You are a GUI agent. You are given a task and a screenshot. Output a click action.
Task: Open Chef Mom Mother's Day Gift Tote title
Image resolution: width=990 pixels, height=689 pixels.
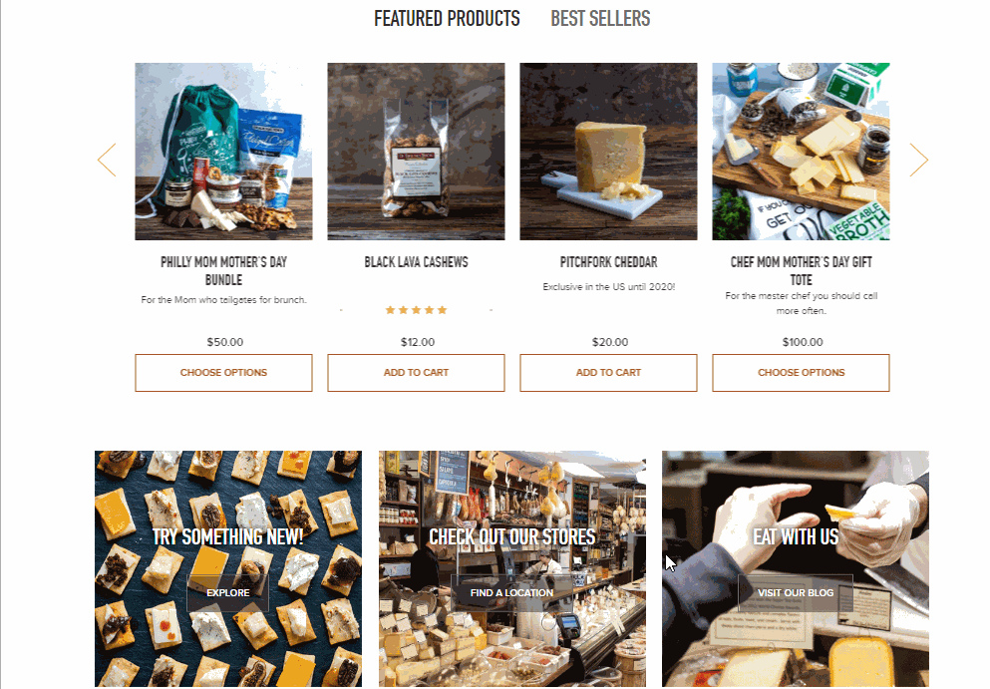pyautogui.click(x=802, y=271)
